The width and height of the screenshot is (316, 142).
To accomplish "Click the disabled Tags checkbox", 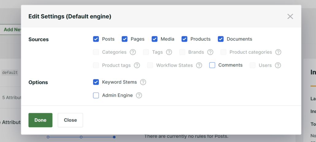I will pos(146,52).
